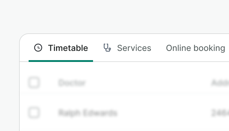Select the word Timetable in the tab bar

coord(68,48)
